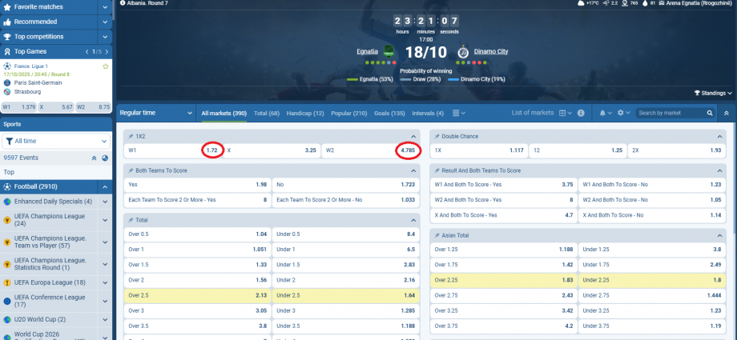This screenshot has width=737, height=340.
Task: Bet on W1 at 1.72
Action: [x=174, y=150]
